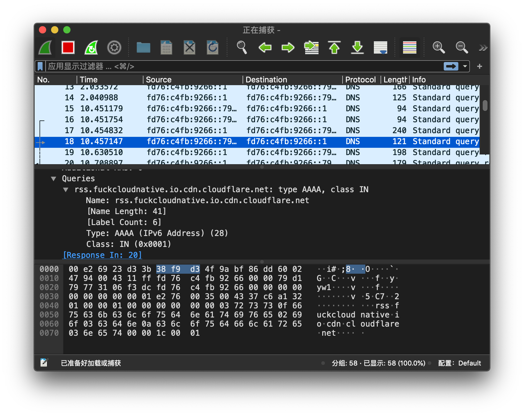Open capture options with the gear icon
The width and height of the screenshot is (524, 416).
click(114, 47)
